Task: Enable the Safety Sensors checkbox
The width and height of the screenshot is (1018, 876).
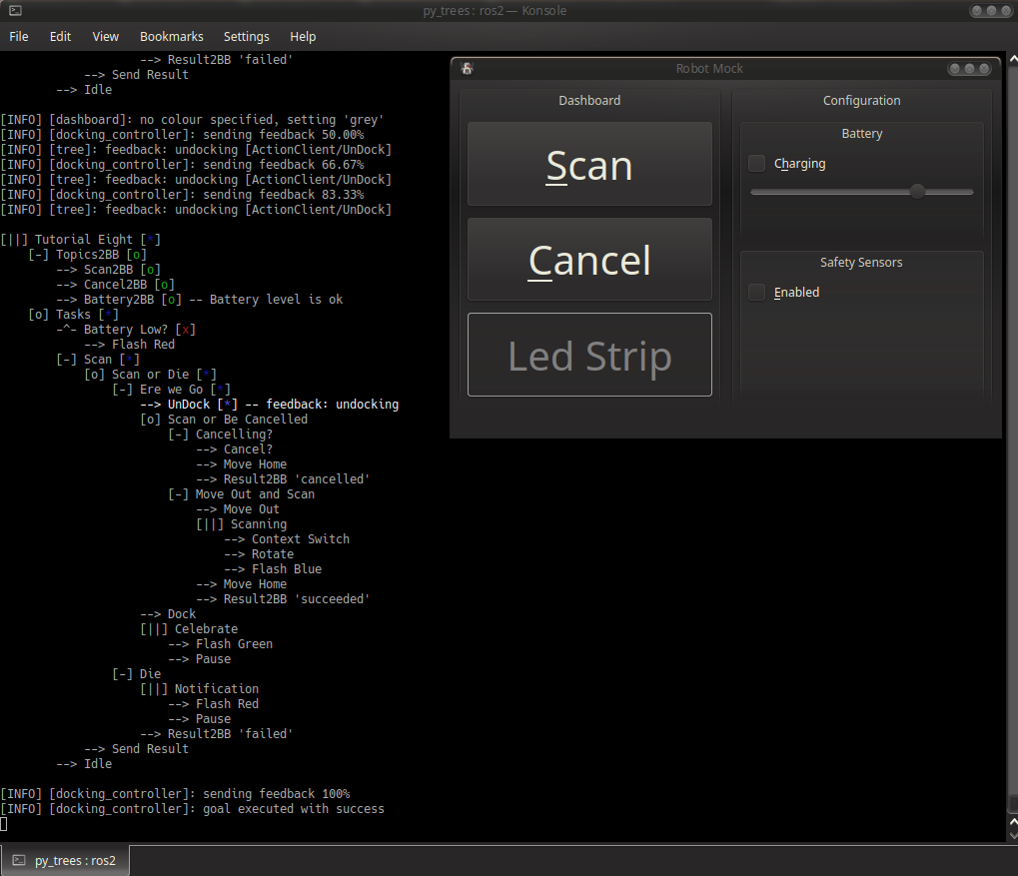Action: [757, 293]
